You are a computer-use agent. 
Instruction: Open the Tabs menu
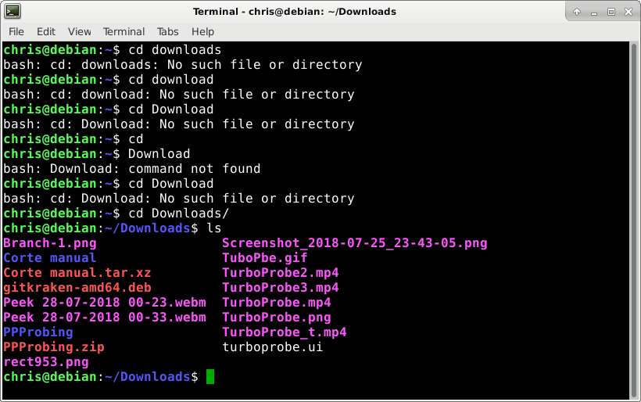167,31
